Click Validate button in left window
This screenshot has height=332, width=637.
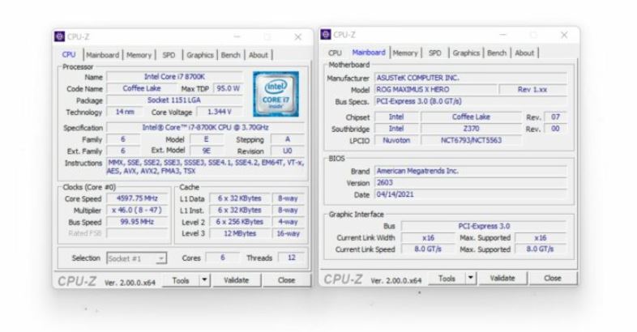236,280
